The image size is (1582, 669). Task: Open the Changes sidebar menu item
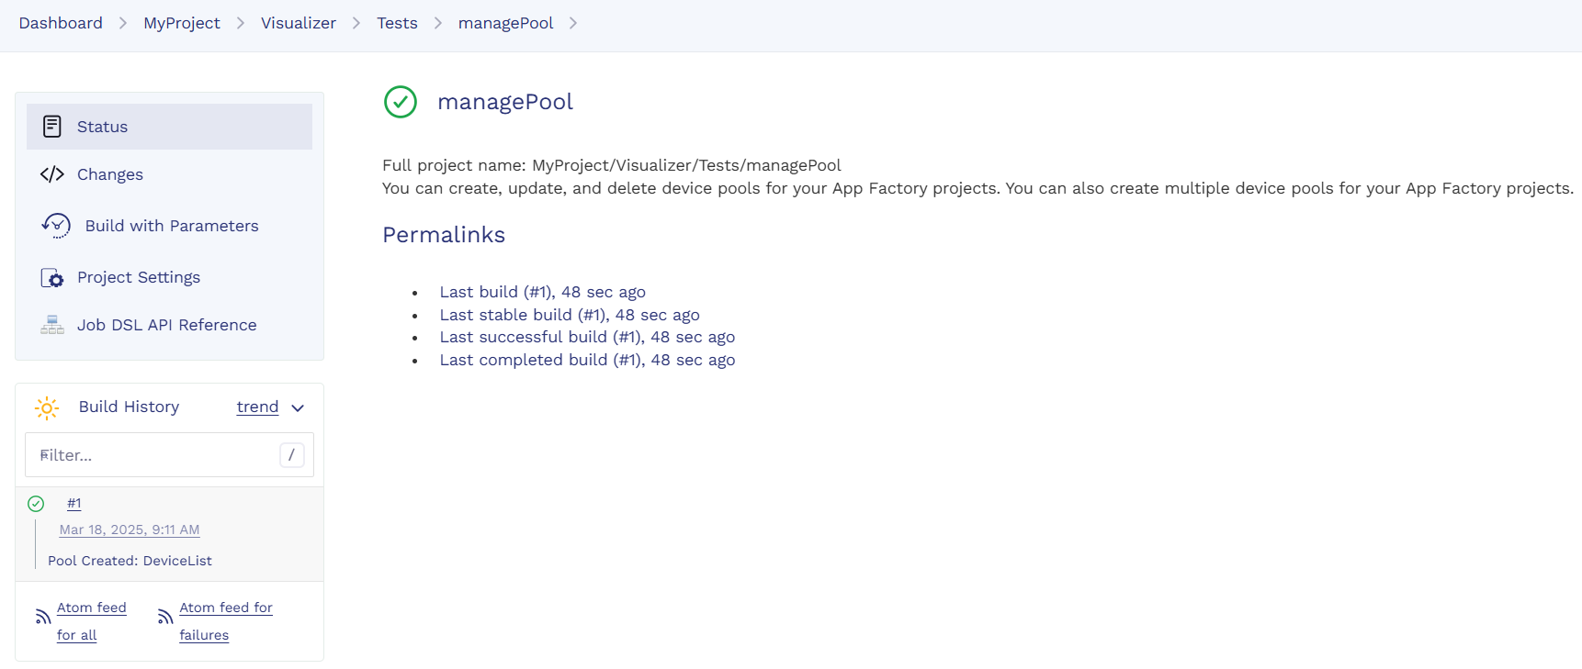click(x=110, y=174)
